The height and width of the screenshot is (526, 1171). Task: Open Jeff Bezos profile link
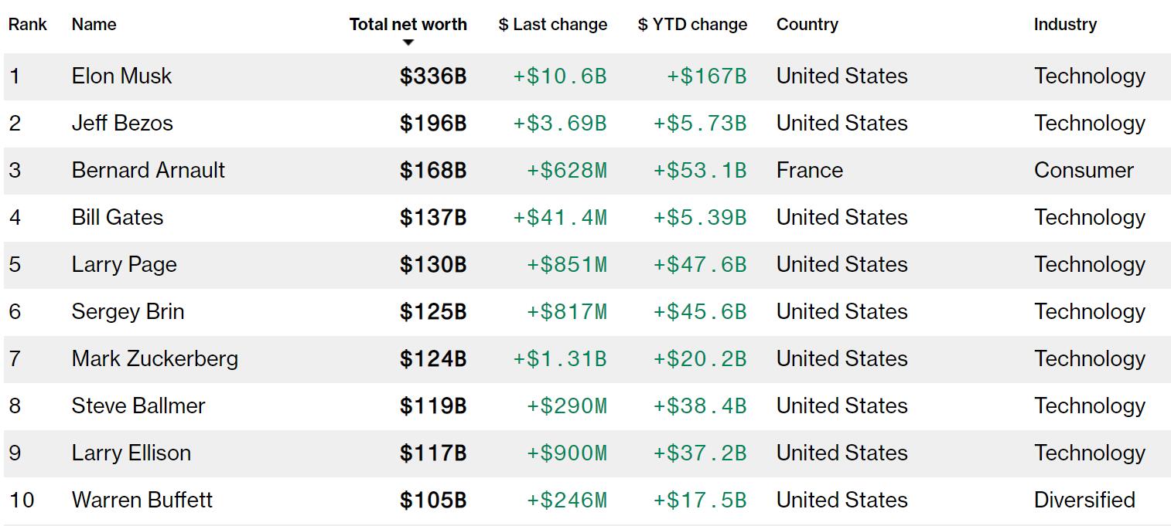tap(122, 124)
